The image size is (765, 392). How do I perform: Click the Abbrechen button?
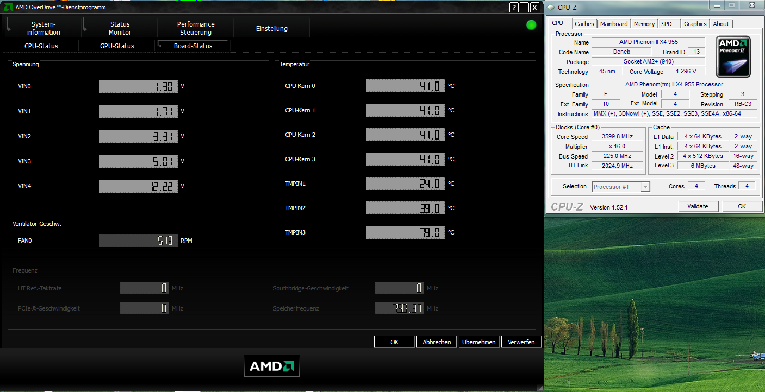tap(437, 342)
